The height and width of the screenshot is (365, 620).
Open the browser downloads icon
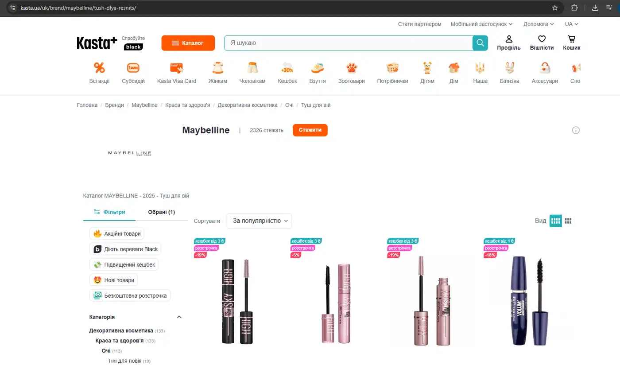point(595,8)
